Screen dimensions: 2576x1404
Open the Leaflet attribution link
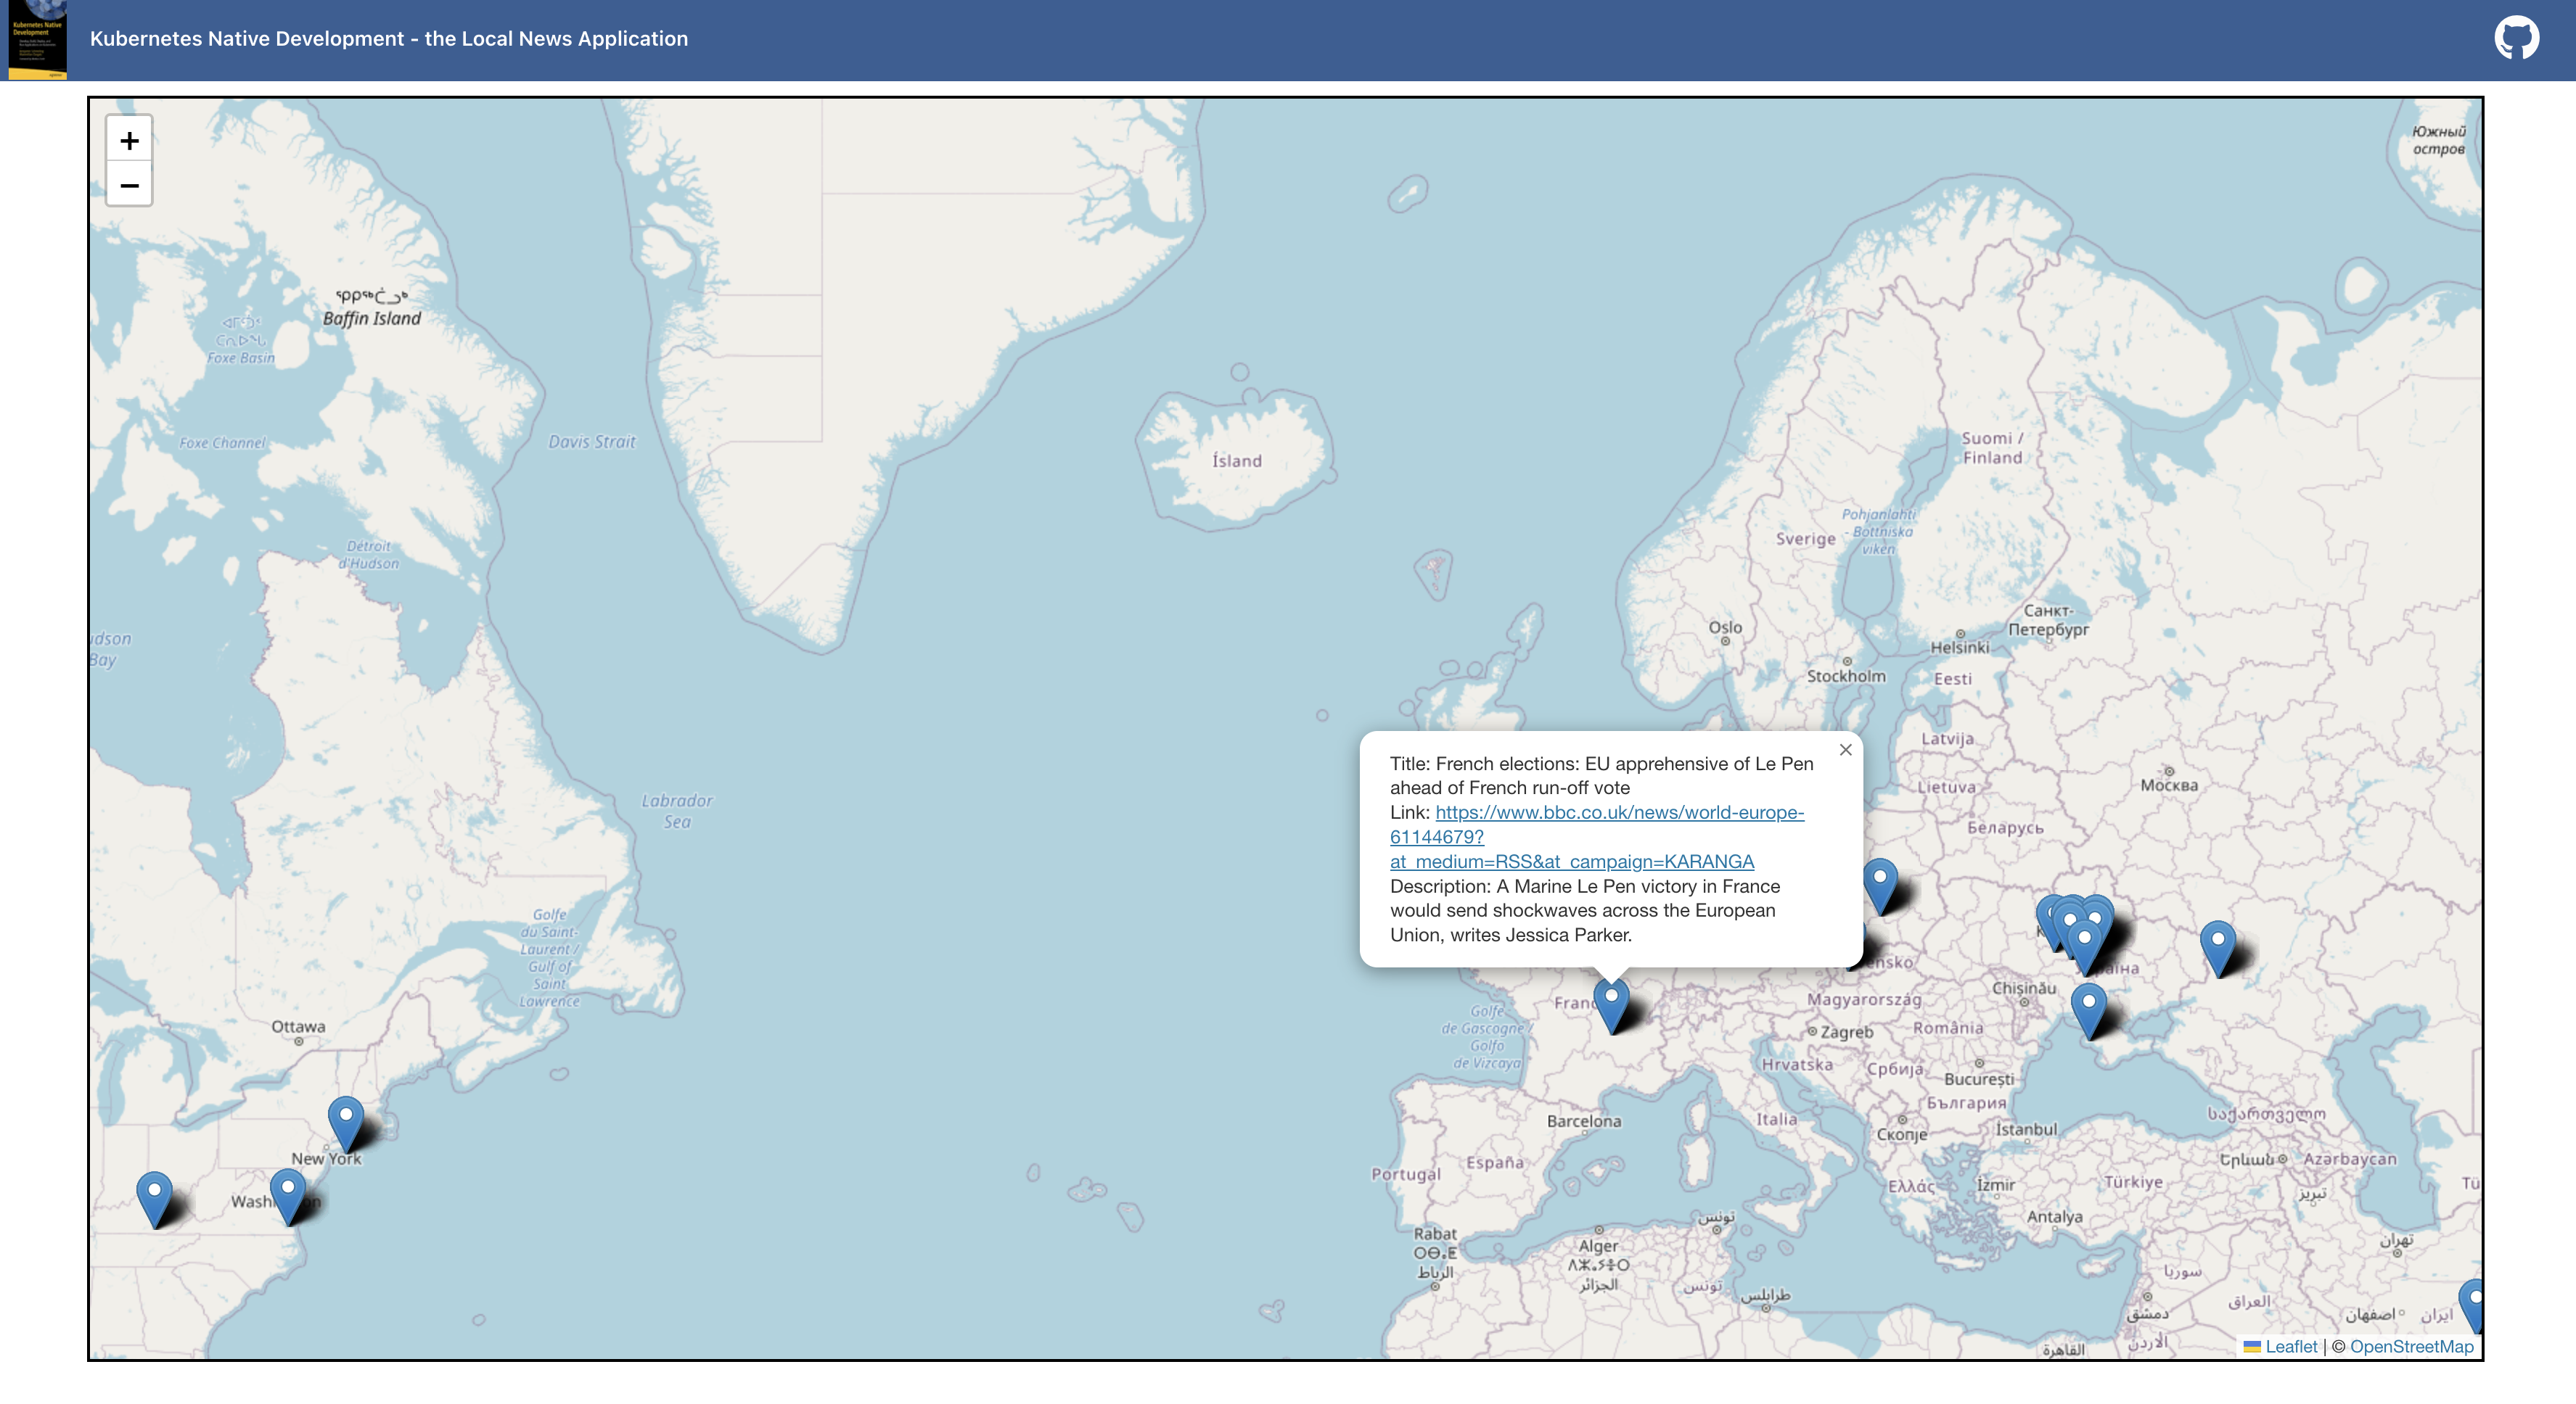(2290, 1346)
